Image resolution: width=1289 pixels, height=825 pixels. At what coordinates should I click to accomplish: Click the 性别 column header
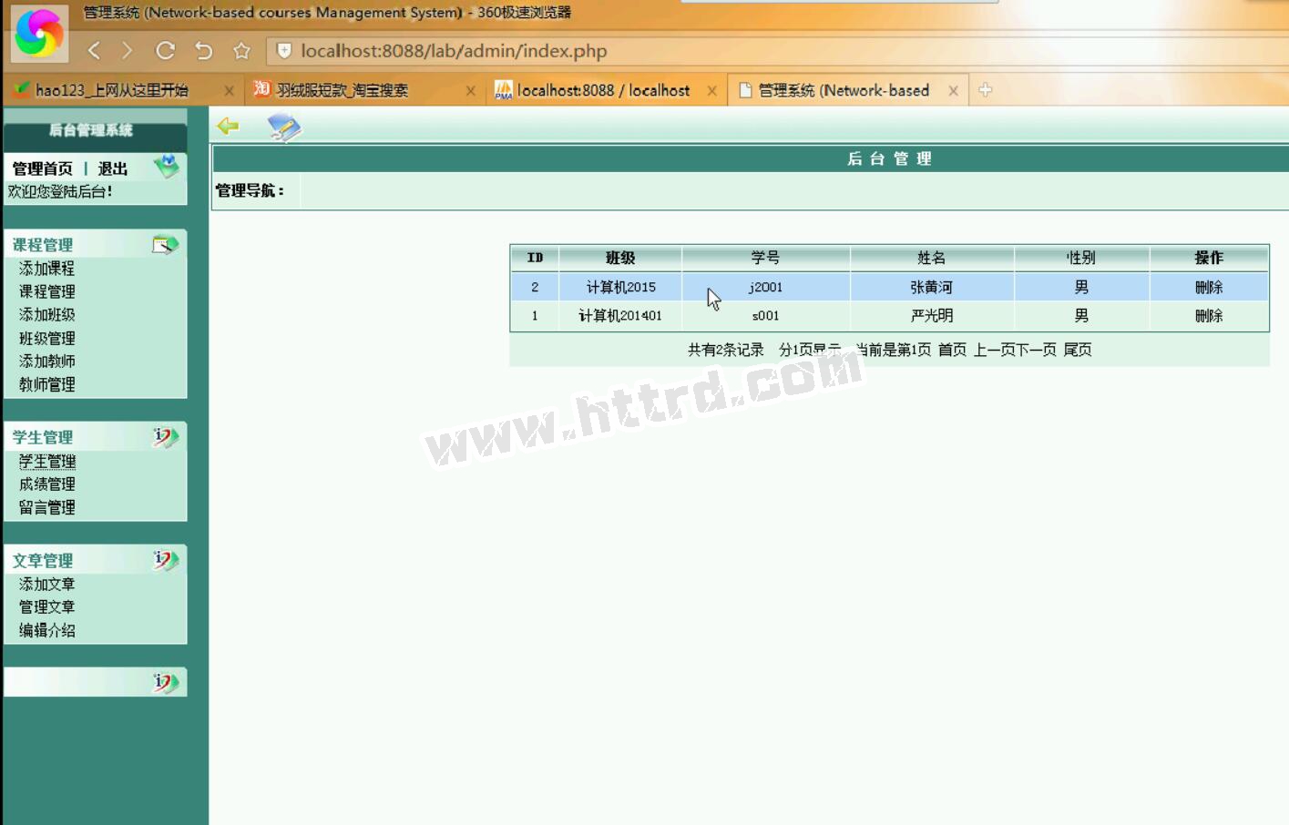tap(1081, 259)
